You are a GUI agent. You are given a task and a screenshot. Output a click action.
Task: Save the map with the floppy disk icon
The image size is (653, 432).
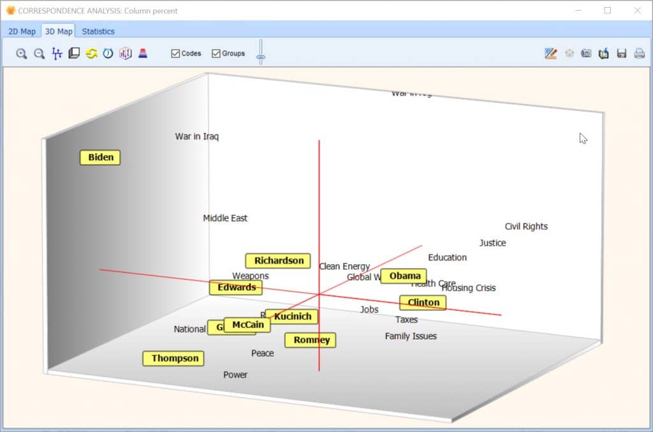point(622,54)
